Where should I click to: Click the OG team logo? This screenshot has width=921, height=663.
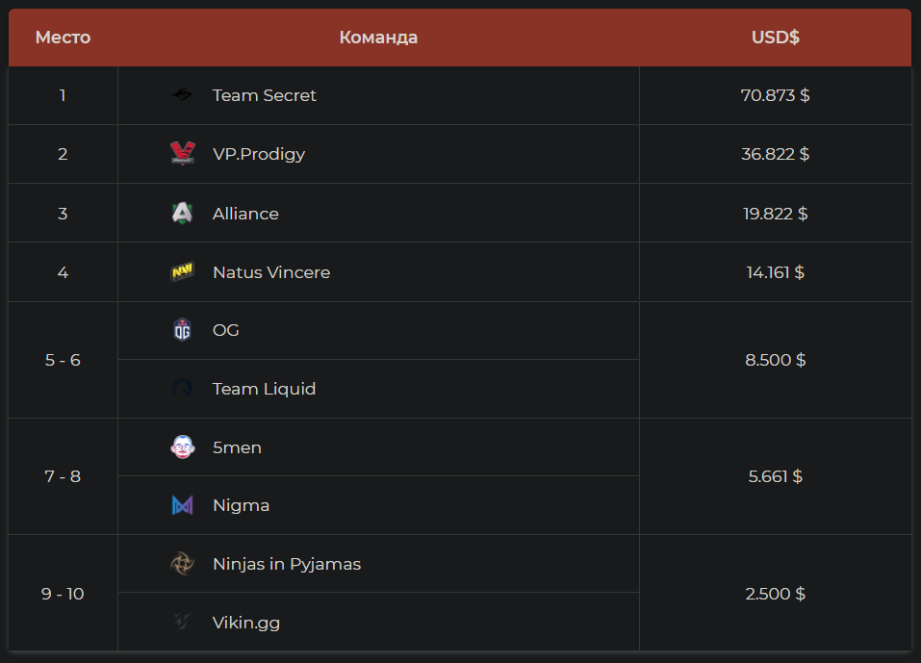182,330
